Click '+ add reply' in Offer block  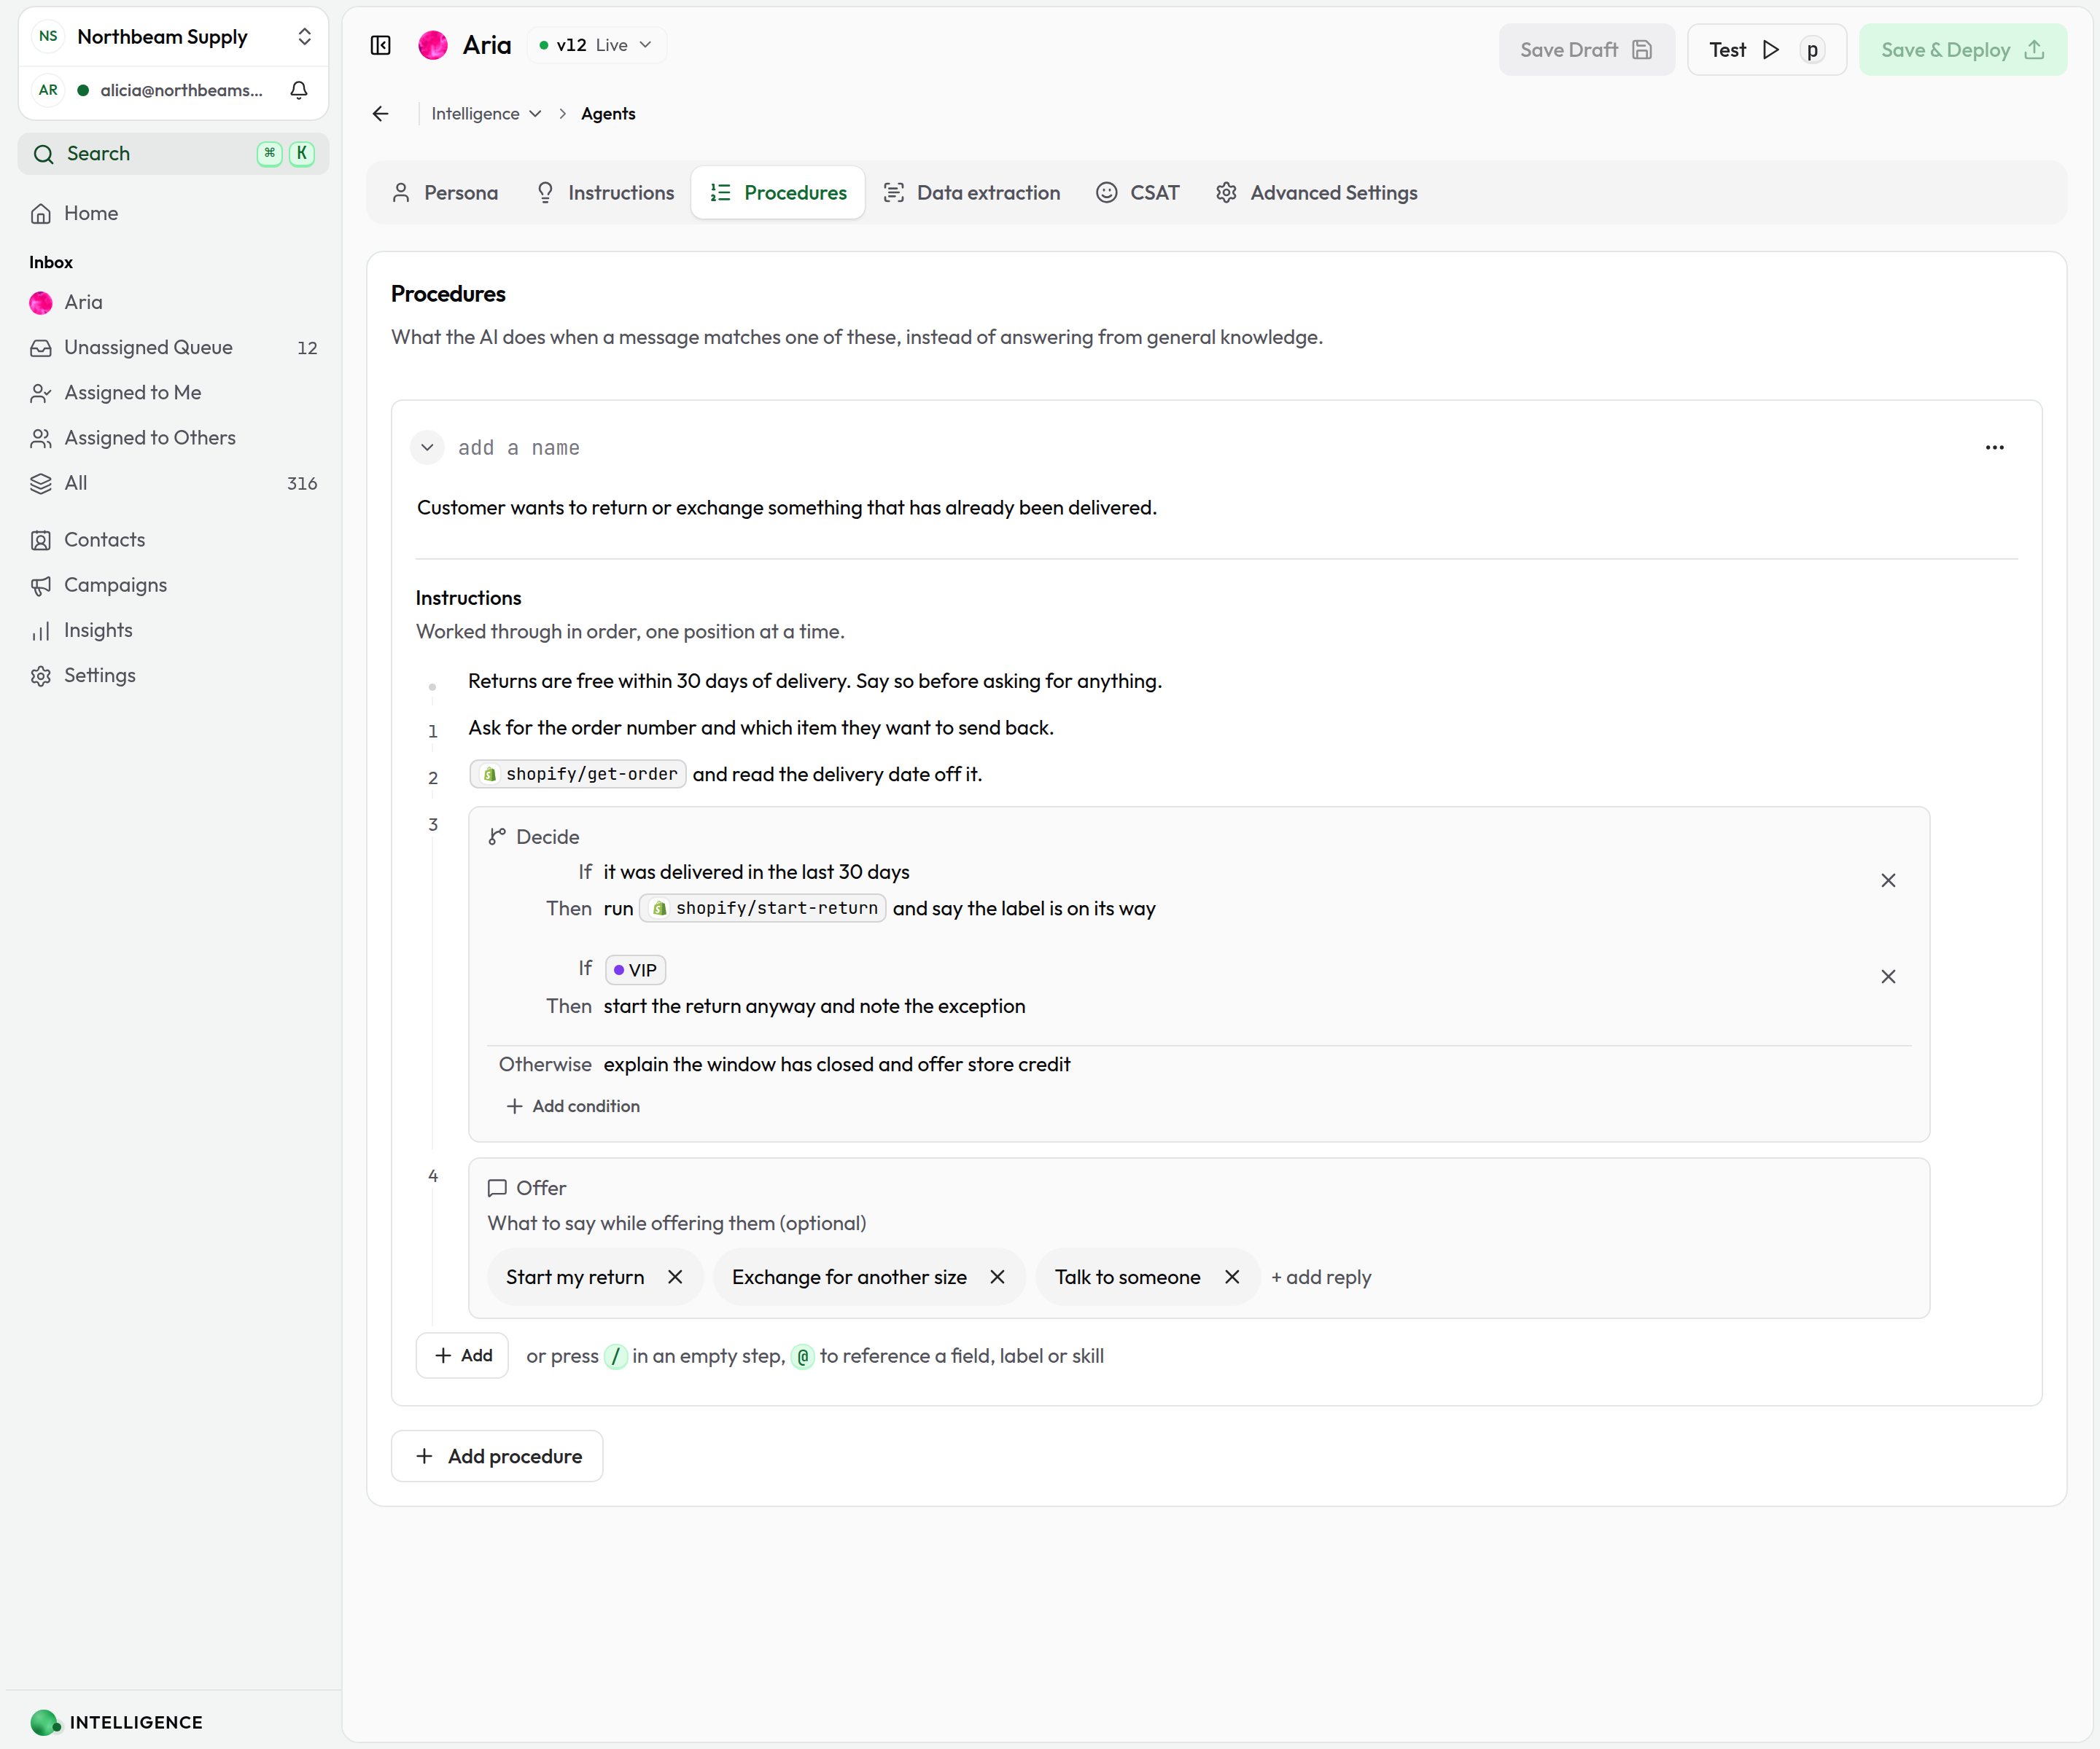pyautogui.click(x=1321, y=1277)
